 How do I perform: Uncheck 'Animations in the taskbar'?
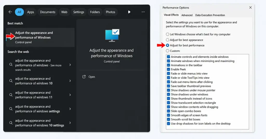(168, 65)
